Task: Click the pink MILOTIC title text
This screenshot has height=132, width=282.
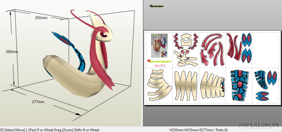Action: (160, 66)
